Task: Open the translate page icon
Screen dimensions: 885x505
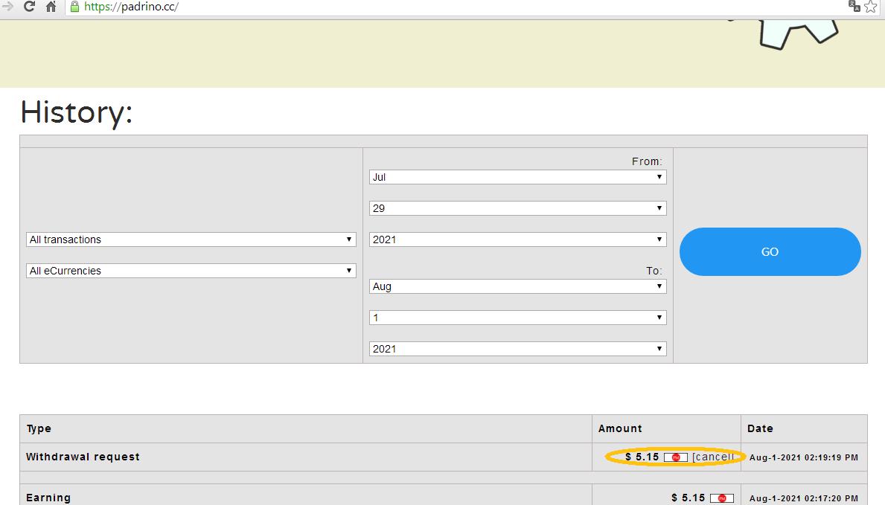Action: [x=854, y=7]
